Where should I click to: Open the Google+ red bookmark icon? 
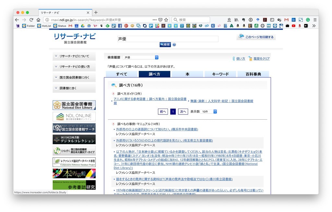pyautogui.click(x=126, y=26)
